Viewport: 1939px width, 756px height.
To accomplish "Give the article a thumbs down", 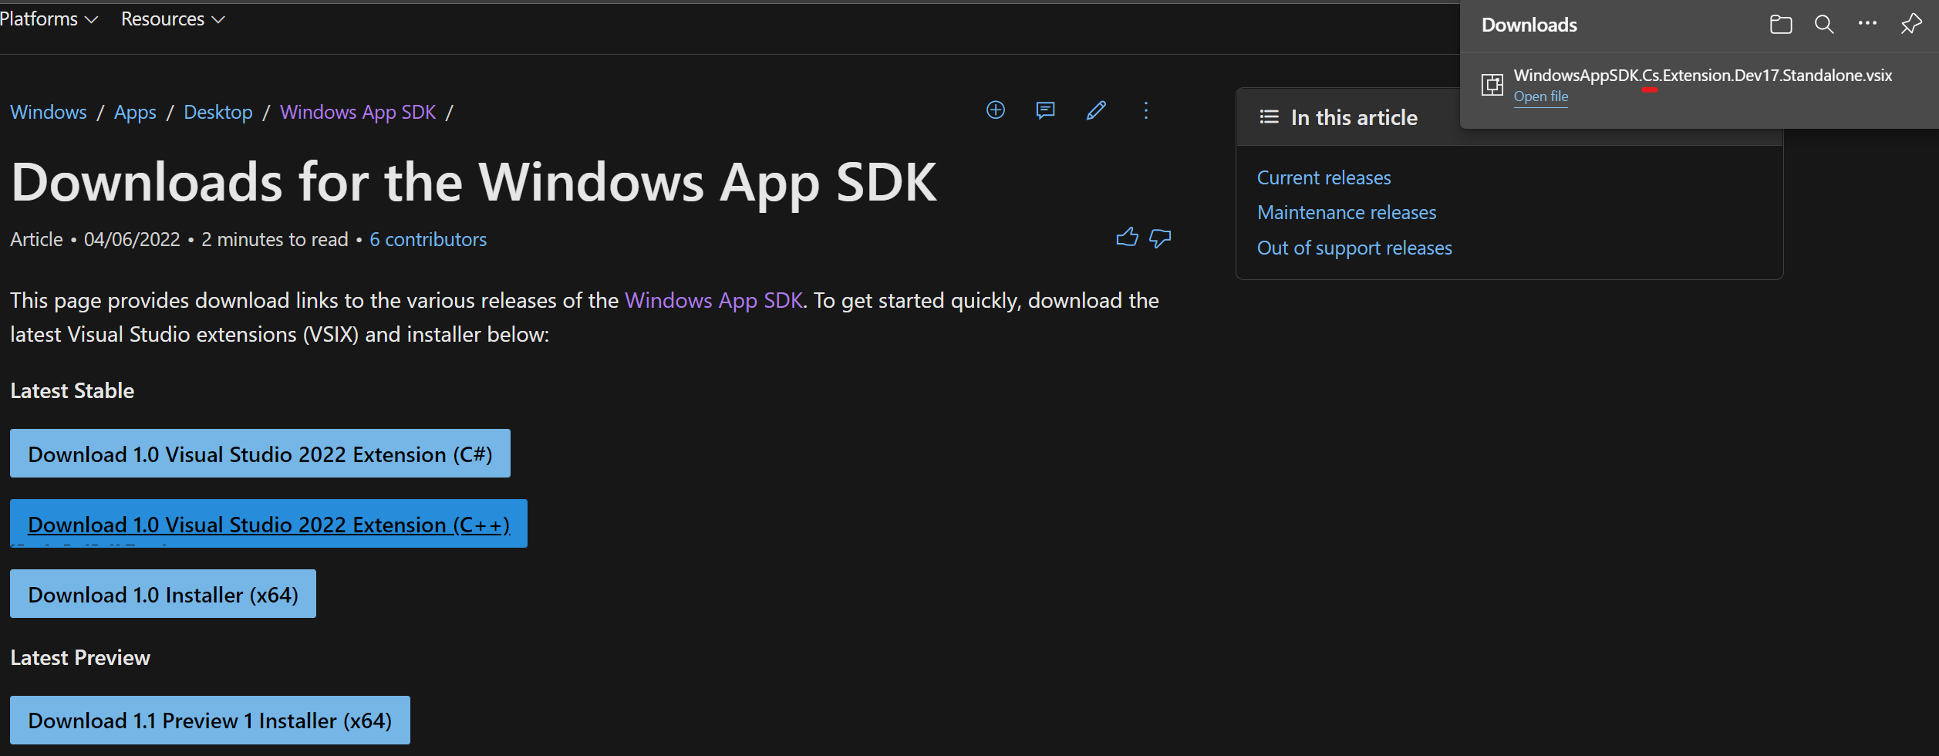I will (x=1161, y=239).
